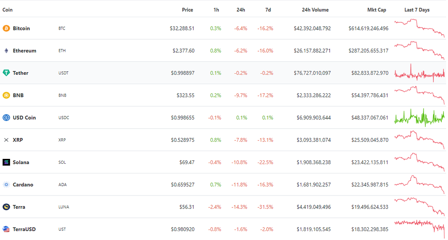
Task: Click TerraUSD price $0.980920
Action: [x=183, y=229]
